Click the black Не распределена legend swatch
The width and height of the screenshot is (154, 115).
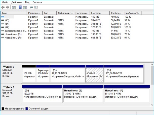[3, 109]
